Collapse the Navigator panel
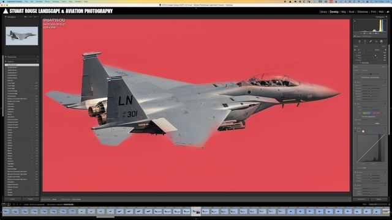 [6, 17]
